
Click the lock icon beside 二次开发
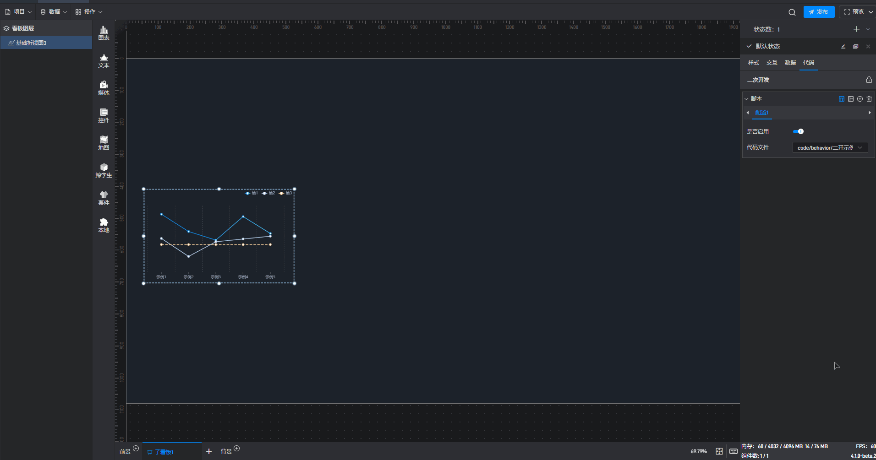tap(869, 80)
